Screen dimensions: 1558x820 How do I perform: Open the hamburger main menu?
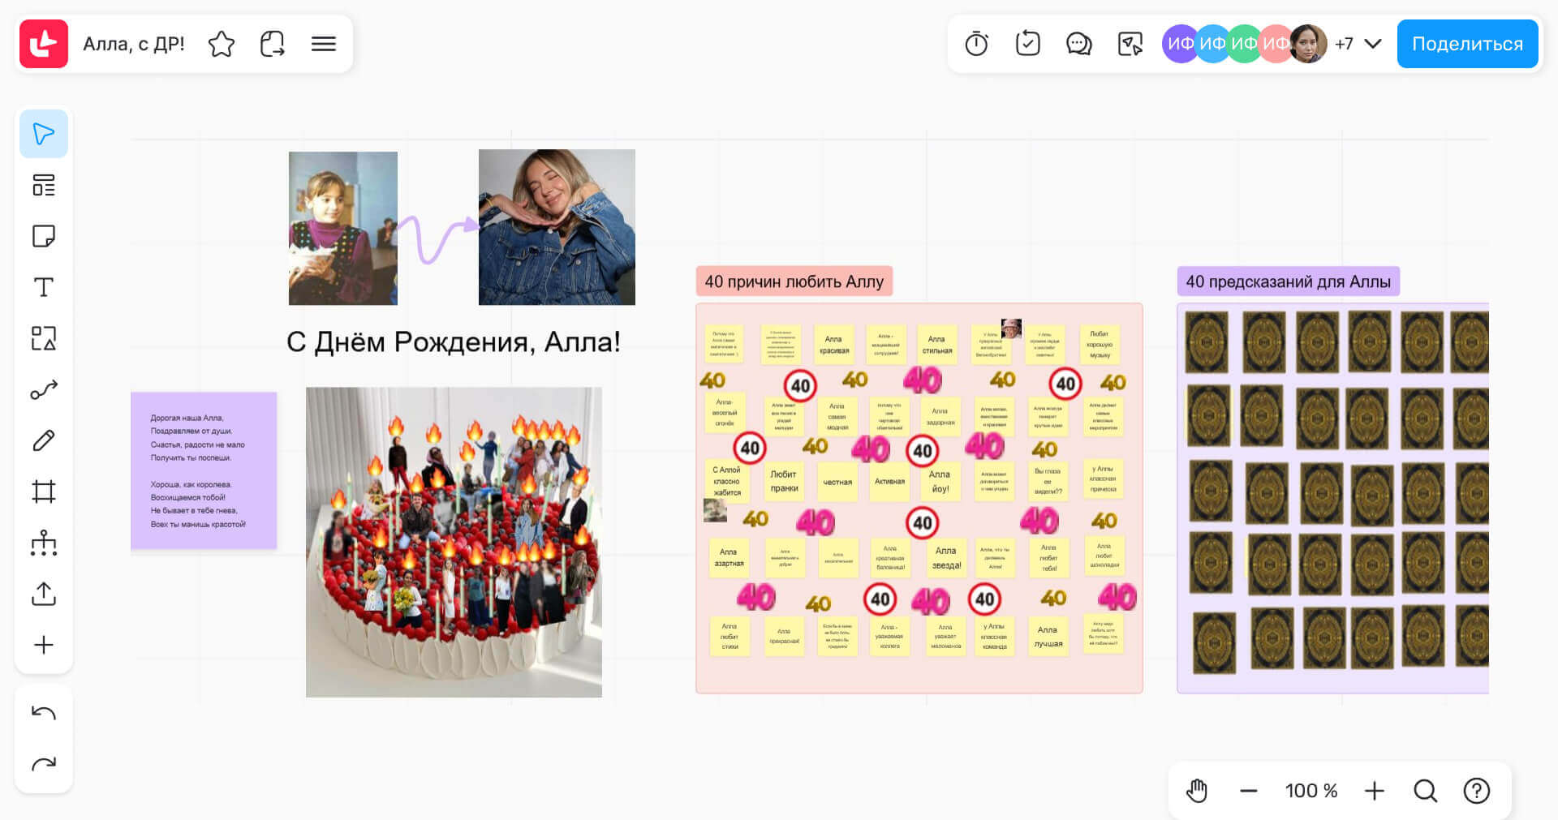pos(323,44)
